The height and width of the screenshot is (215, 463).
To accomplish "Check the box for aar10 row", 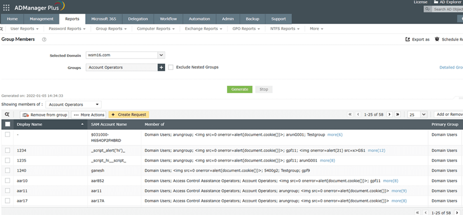I will [x=7, y=181].
